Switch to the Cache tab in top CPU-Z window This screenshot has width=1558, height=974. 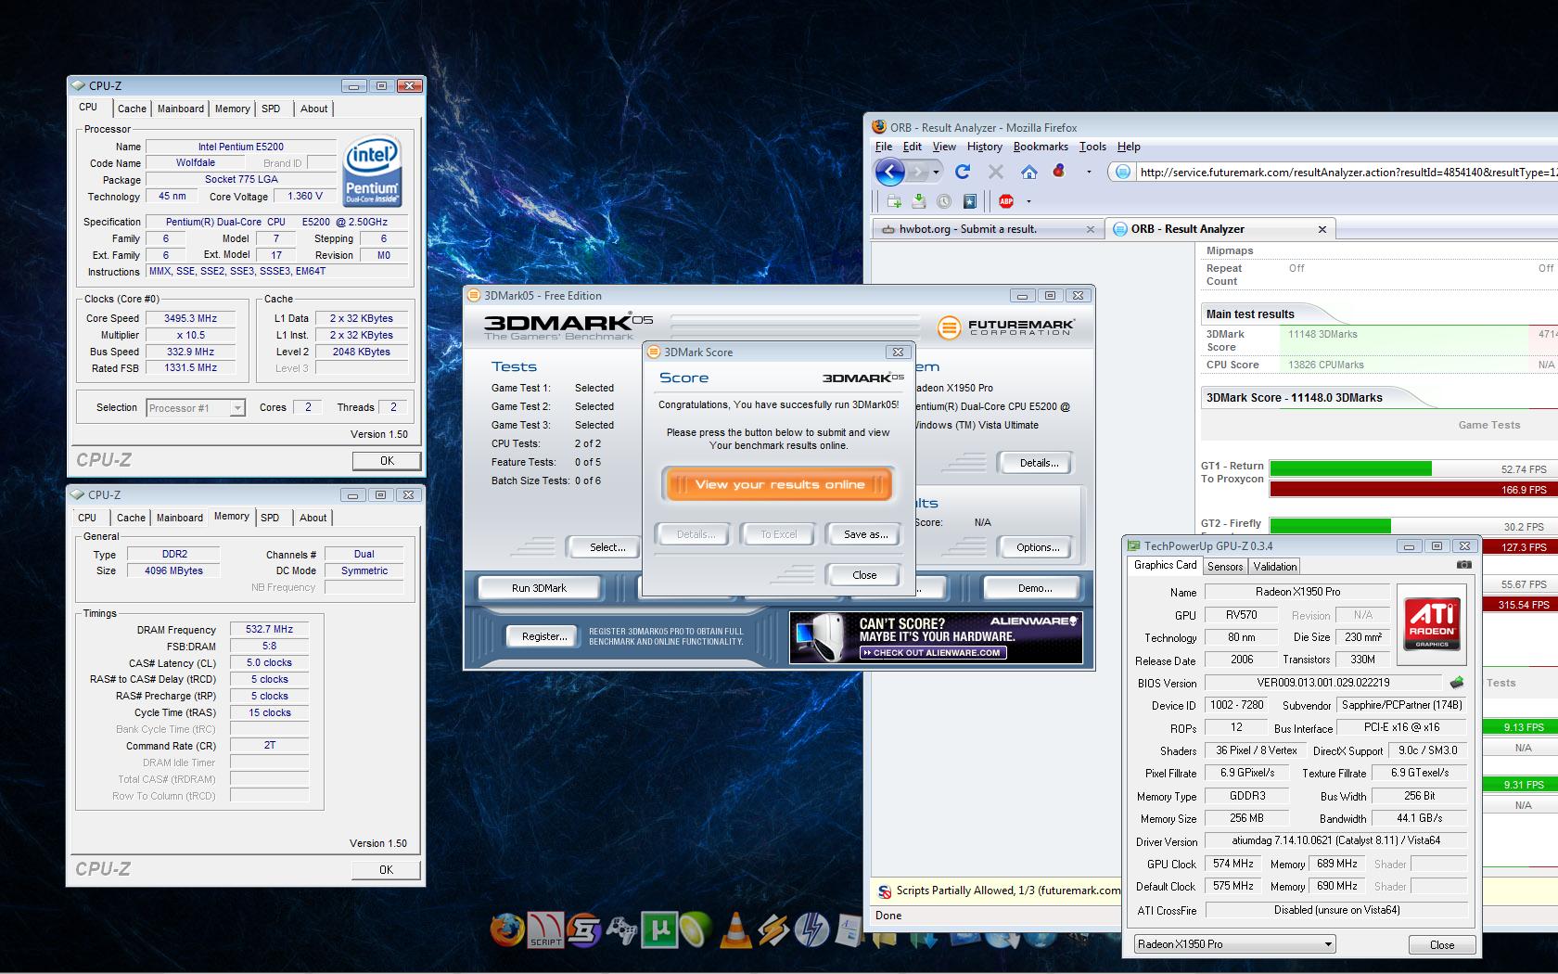coord(132,109)
